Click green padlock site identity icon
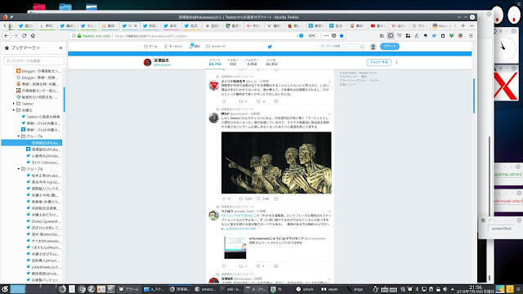Viewport: 523px width, 294px height. point(79,36)
